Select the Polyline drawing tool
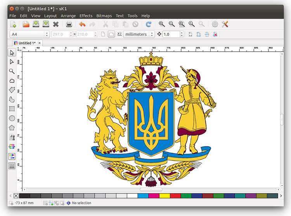 pyautogui.click(x=12, y=90)
